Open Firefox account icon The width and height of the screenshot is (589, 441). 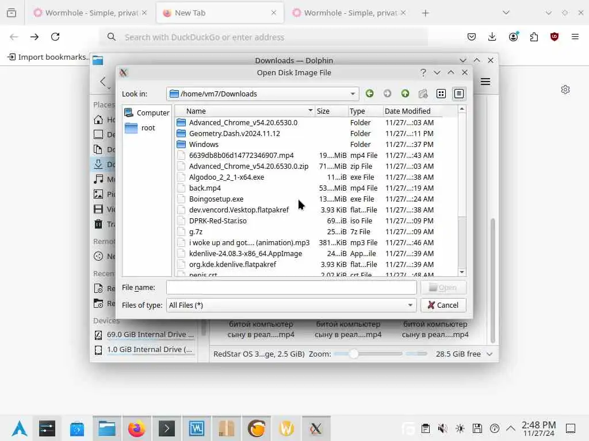tap(513, 37)
